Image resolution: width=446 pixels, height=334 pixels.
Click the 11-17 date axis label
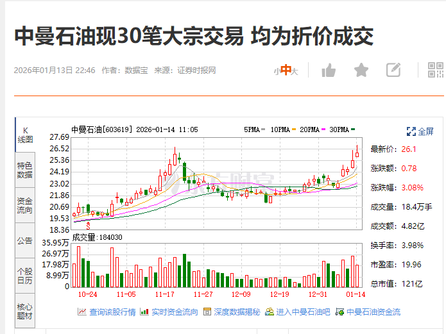point(165,294)
